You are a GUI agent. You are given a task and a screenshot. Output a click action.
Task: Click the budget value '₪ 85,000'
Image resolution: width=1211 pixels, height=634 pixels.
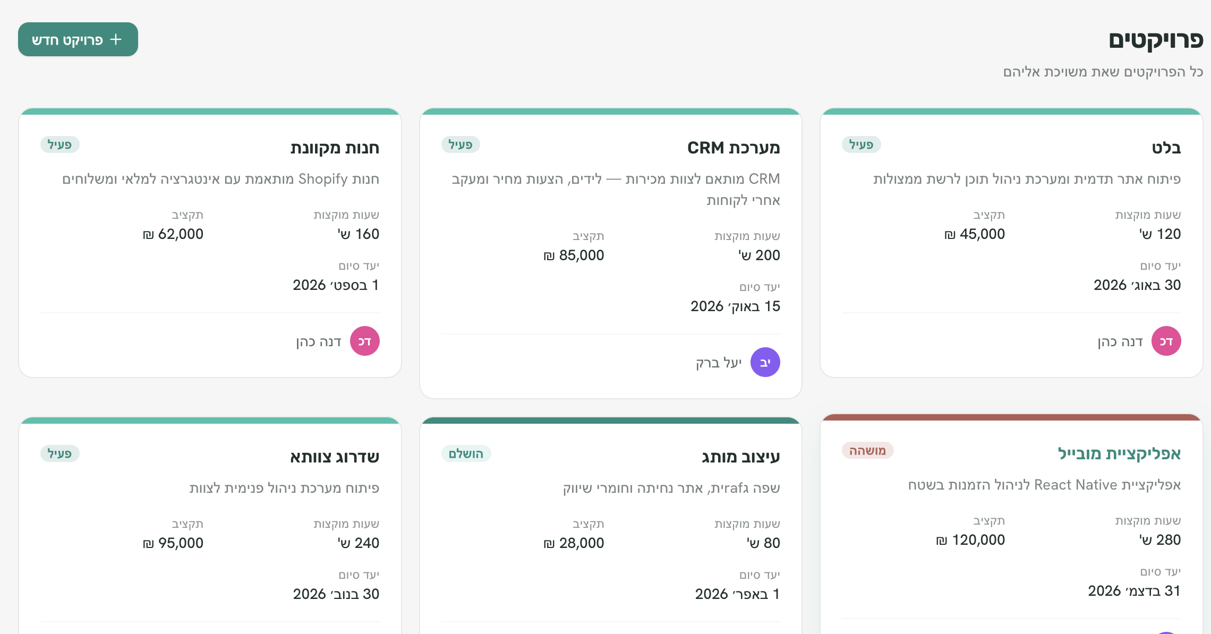pos(574,255)
